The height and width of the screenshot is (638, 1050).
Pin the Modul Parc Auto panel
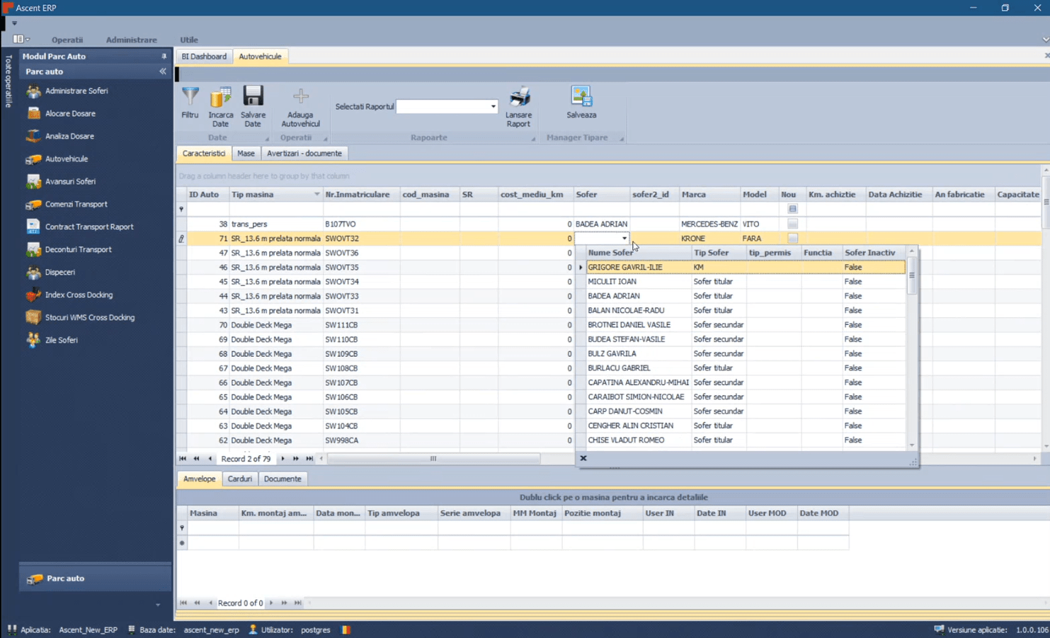164,56
